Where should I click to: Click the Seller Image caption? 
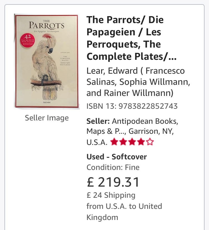(x=47, y=118)
